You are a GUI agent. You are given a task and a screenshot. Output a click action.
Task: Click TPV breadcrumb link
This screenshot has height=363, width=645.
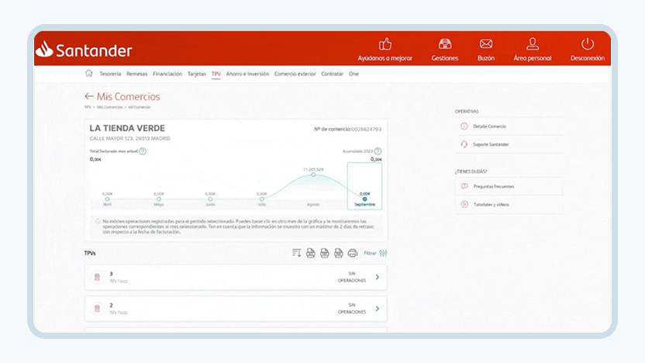[x=88, y=107]
